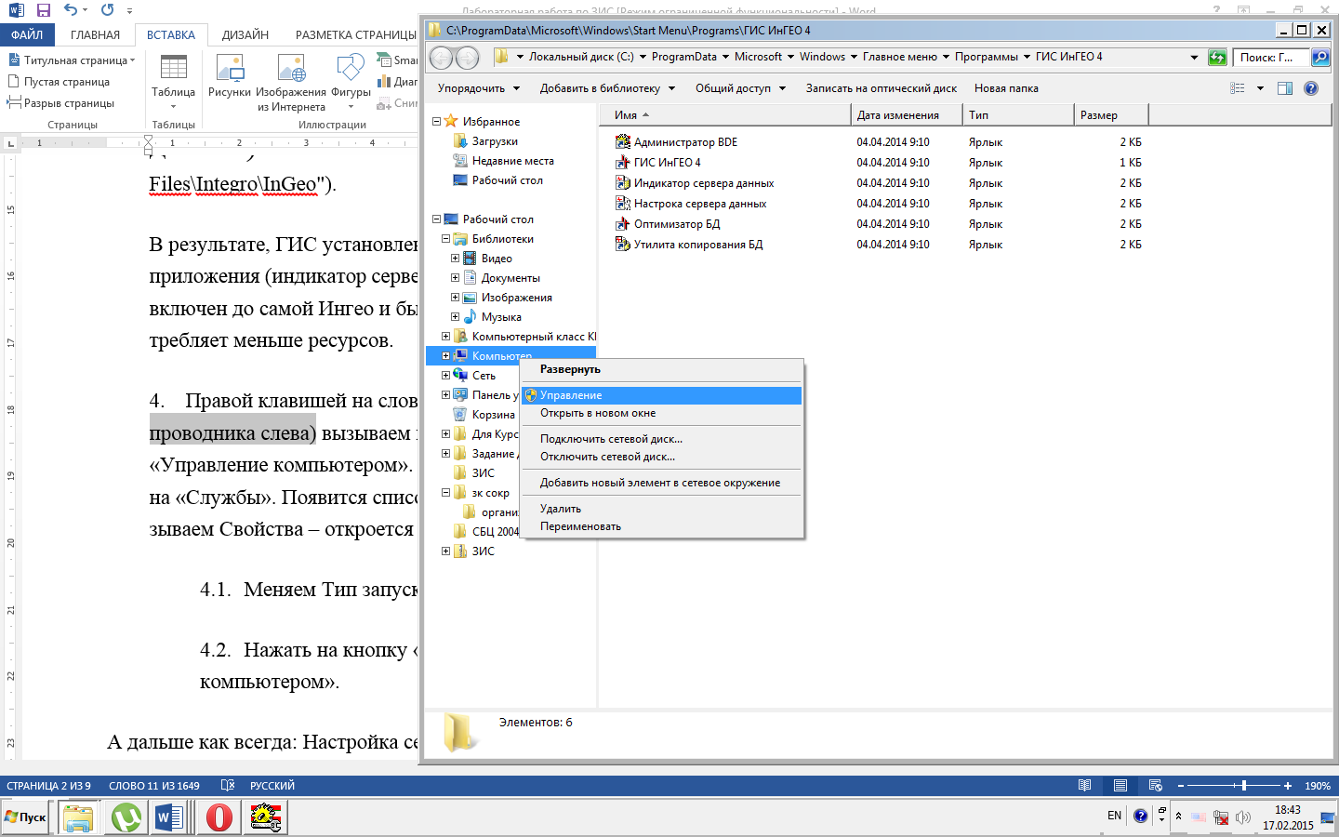Switch to read mode view in Word status bar

click(1084, 786)
